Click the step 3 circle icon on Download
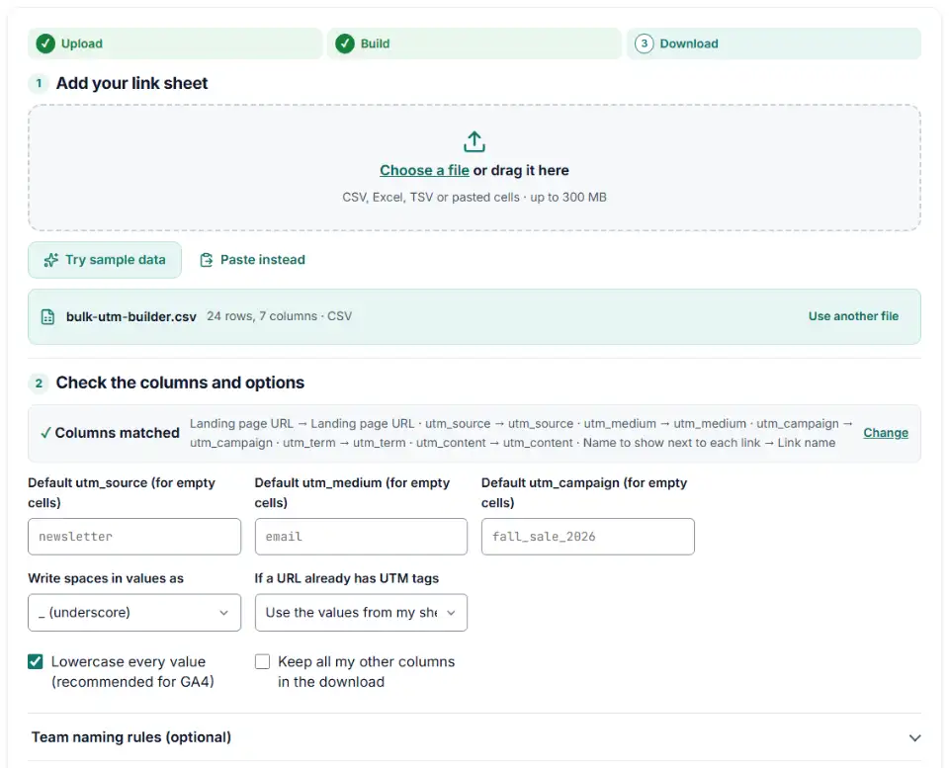 644,43
